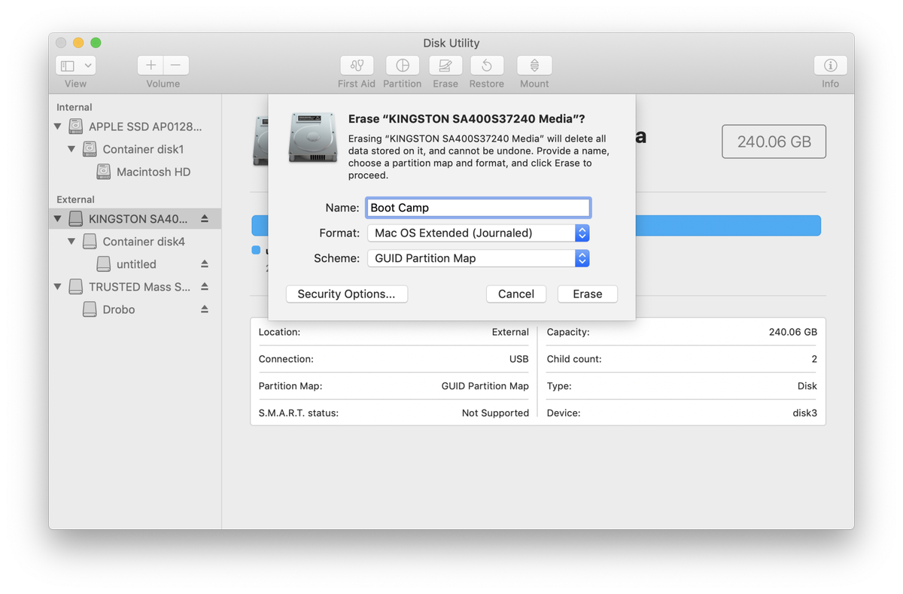Click the 240.06 GB capacity box
The width and height of the screenshot is (903, 594).
pyautogui.click(x=774, y=142)
